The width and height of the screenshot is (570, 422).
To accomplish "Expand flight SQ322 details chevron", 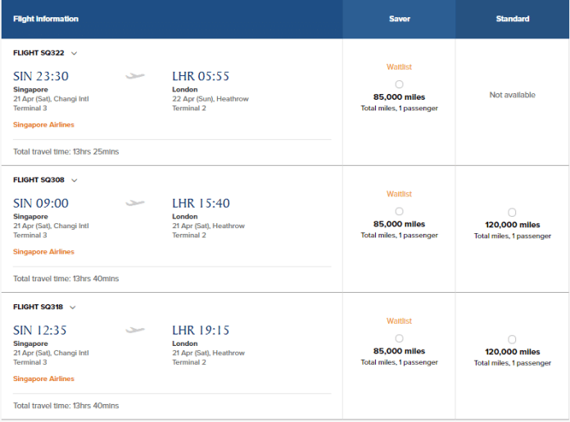I will [x=74, y=53].
